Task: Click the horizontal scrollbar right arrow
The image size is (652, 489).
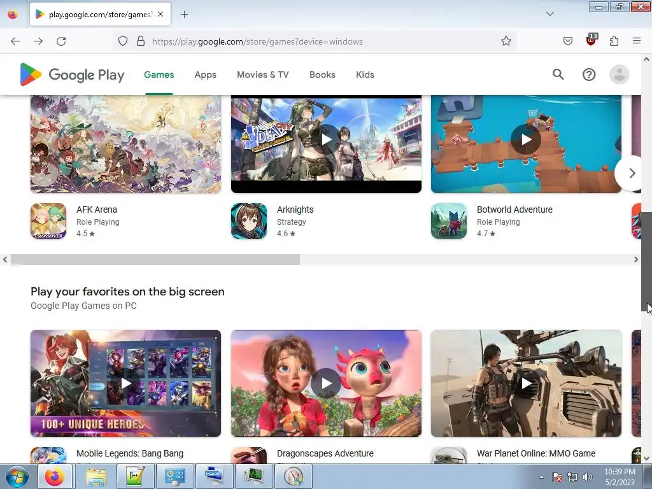Action: [x=636, y=260]
